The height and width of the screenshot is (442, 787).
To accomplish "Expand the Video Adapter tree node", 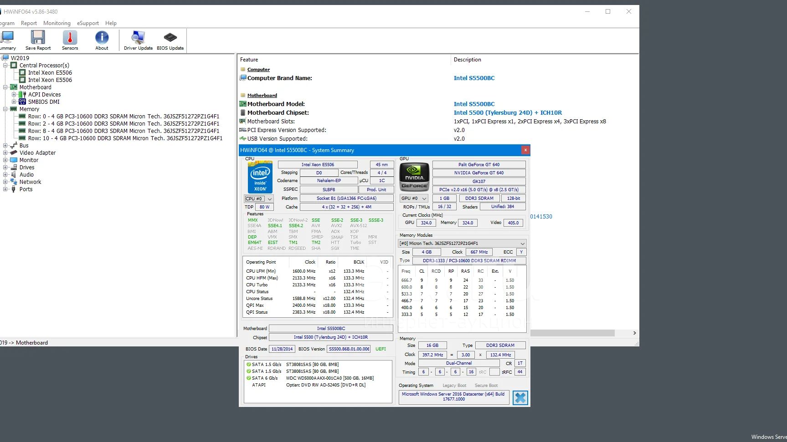I will pyautogui.click(x=5, y=152).
